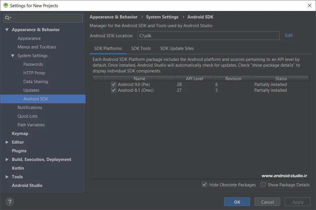
Task: Open Updates settings page
Action: click(31, 90)
